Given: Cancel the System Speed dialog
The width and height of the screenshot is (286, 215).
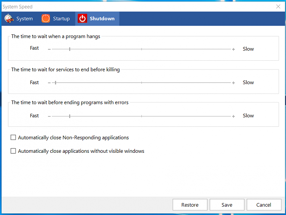Looking at the screenshot, I should [x=264, y=205].
